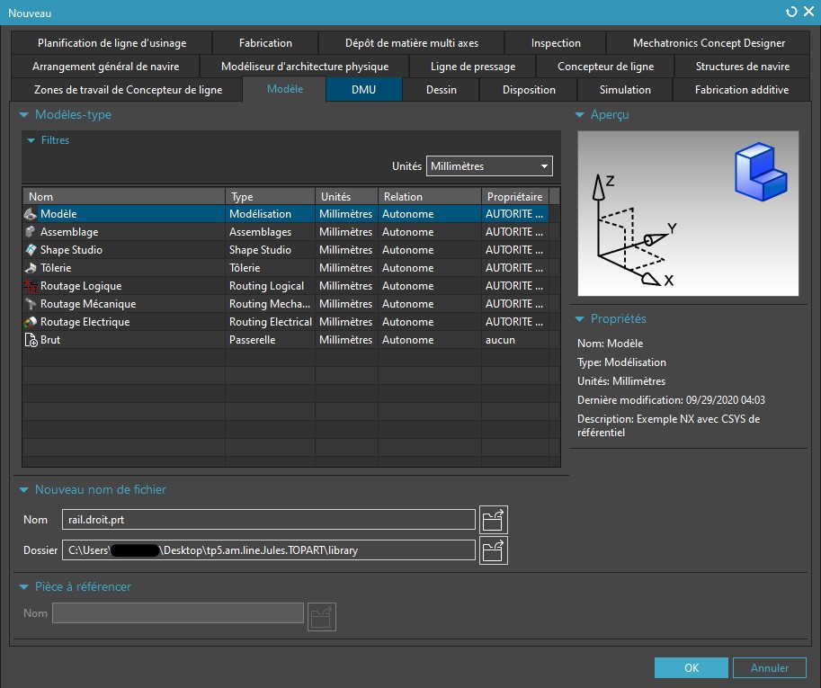
Task: Click the reset dialog icon in title bar
Action: [791, 12]
